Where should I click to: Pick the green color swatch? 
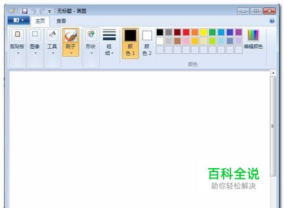[x=212, y=32]
